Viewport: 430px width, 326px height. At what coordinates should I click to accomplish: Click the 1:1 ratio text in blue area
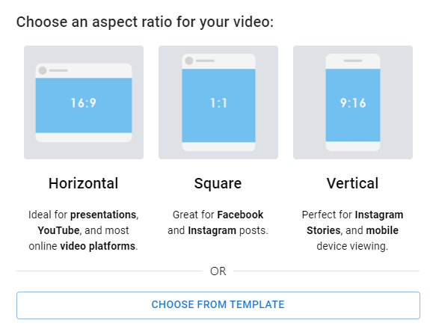(x=218, y=103)
